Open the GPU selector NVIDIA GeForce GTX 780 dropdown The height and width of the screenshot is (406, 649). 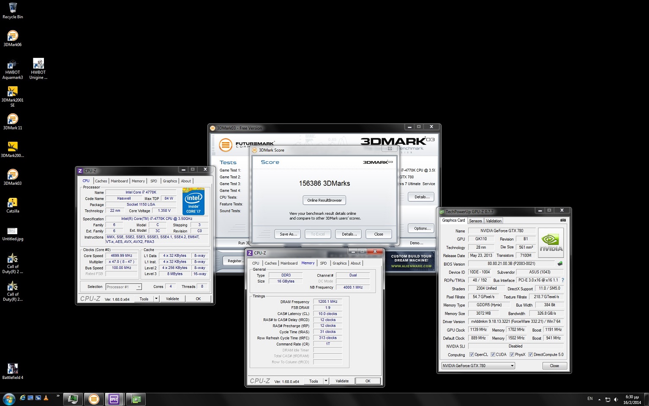(x=478, y=366)
